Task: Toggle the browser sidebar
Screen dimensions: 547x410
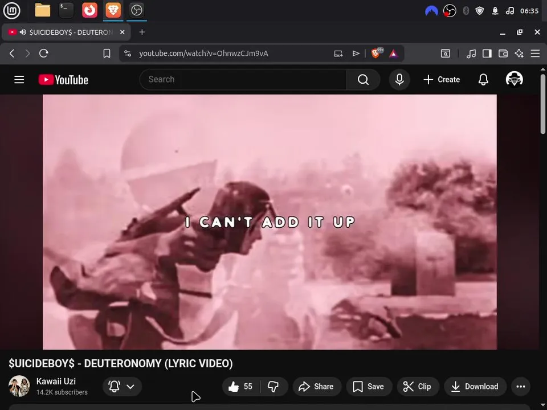Action: [487, 54]
